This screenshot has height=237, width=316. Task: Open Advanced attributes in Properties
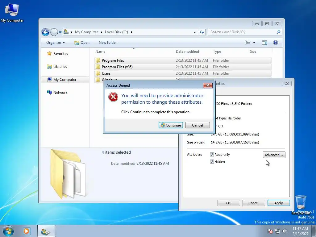tap(274, 155)
